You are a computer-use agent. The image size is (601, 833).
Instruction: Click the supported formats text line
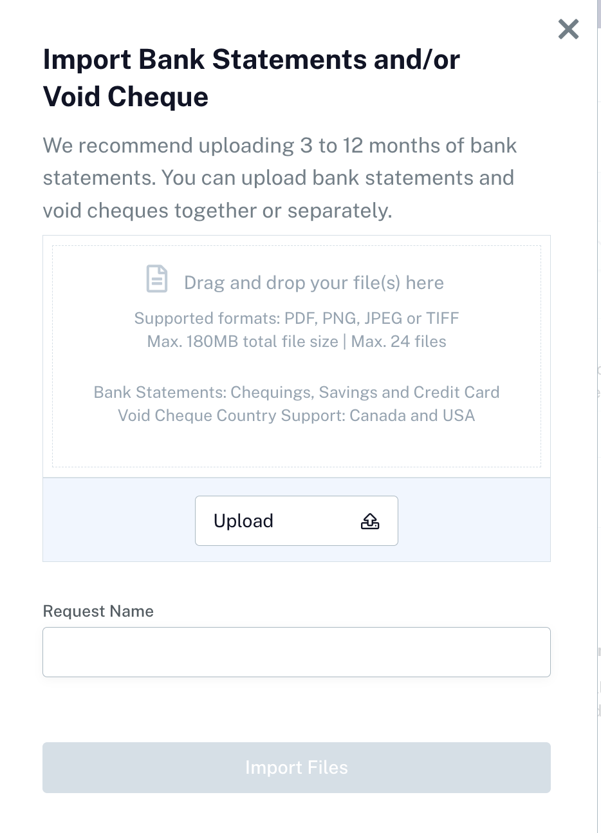coord(296,318)
